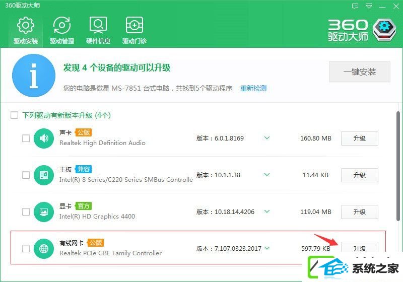
Task: Click the 有线网卡 globe icon
Action: pos(44,249)
